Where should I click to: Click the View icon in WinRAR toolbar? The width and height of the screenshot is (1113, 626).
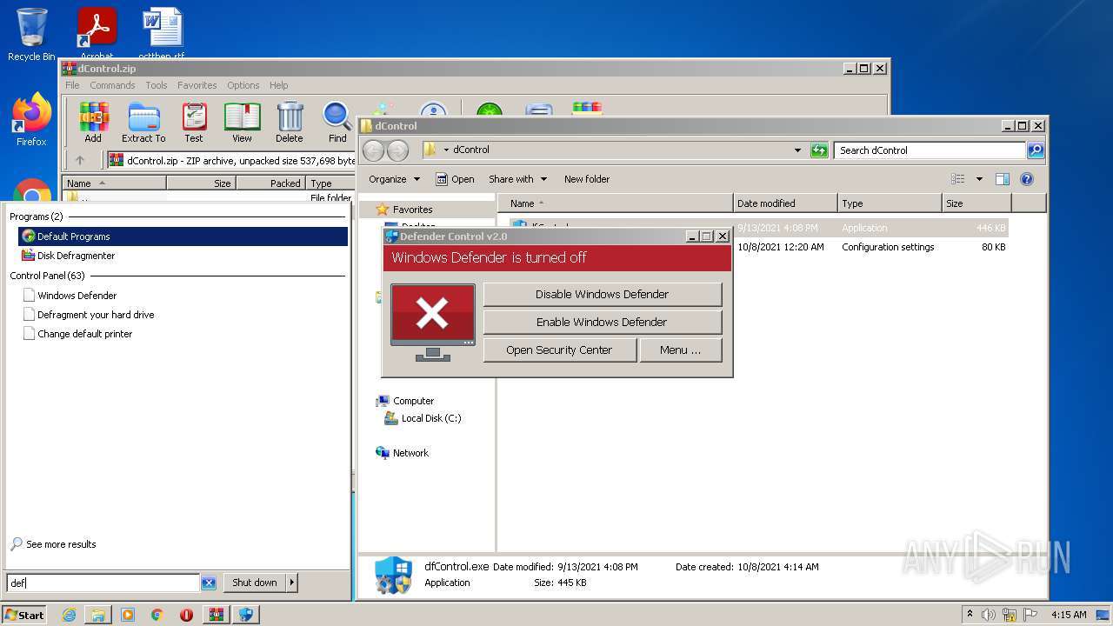[242, 122]
